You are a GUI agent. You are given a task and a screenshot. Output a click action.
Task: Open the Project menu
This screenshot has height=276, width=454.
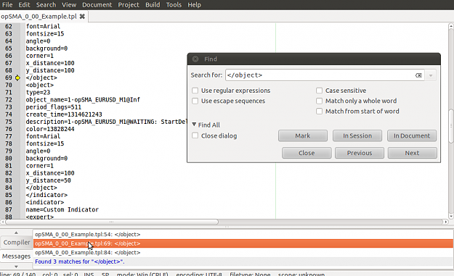tap(129, 4)
